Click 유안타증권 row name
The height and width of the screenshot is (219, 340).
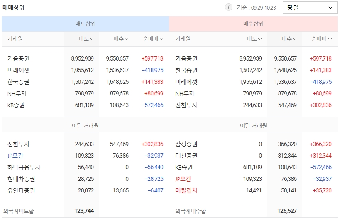coord(21,191)
